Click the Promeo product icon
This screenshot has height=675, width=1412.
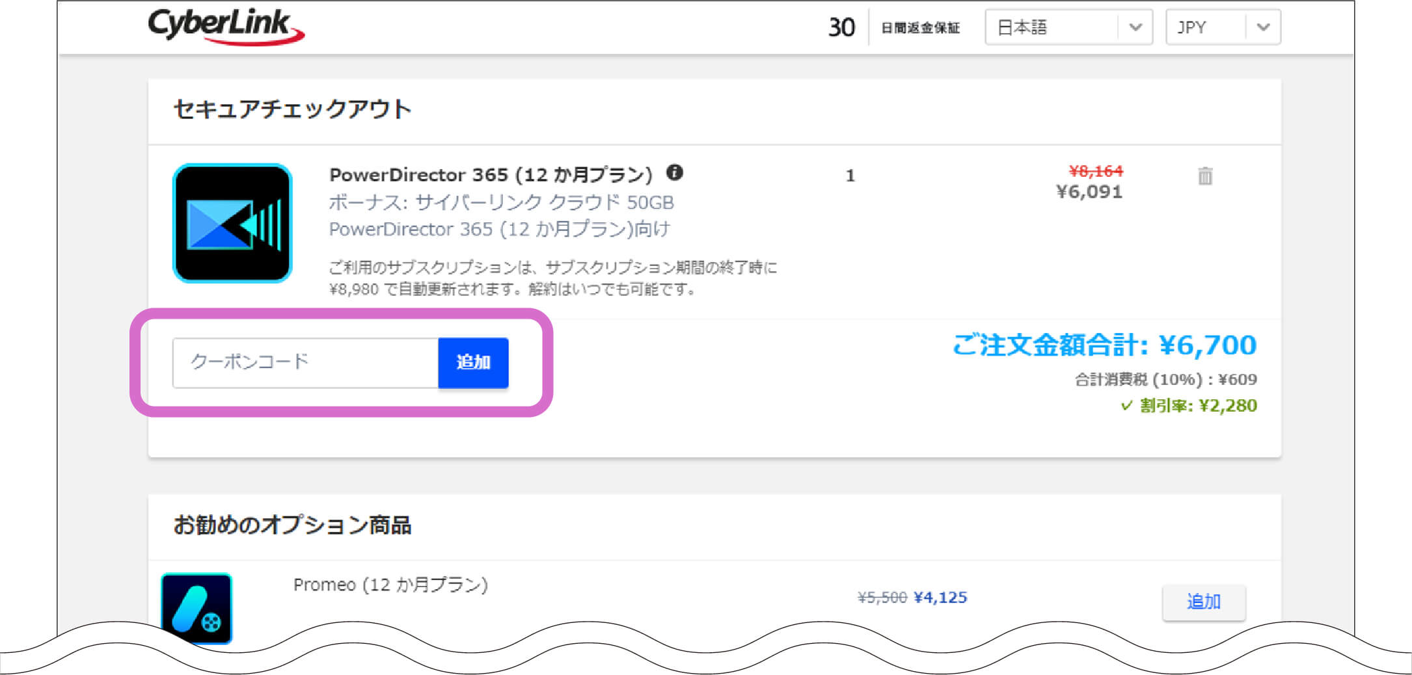point(197,608)
